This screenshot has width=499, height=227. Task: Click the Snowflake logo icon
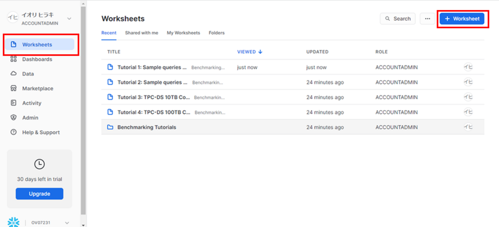pos(13,223)
